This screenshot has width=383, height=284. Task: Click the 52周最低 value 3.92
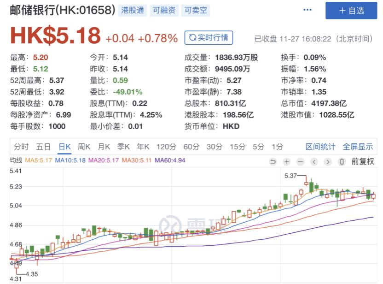[x=57, y=92]
